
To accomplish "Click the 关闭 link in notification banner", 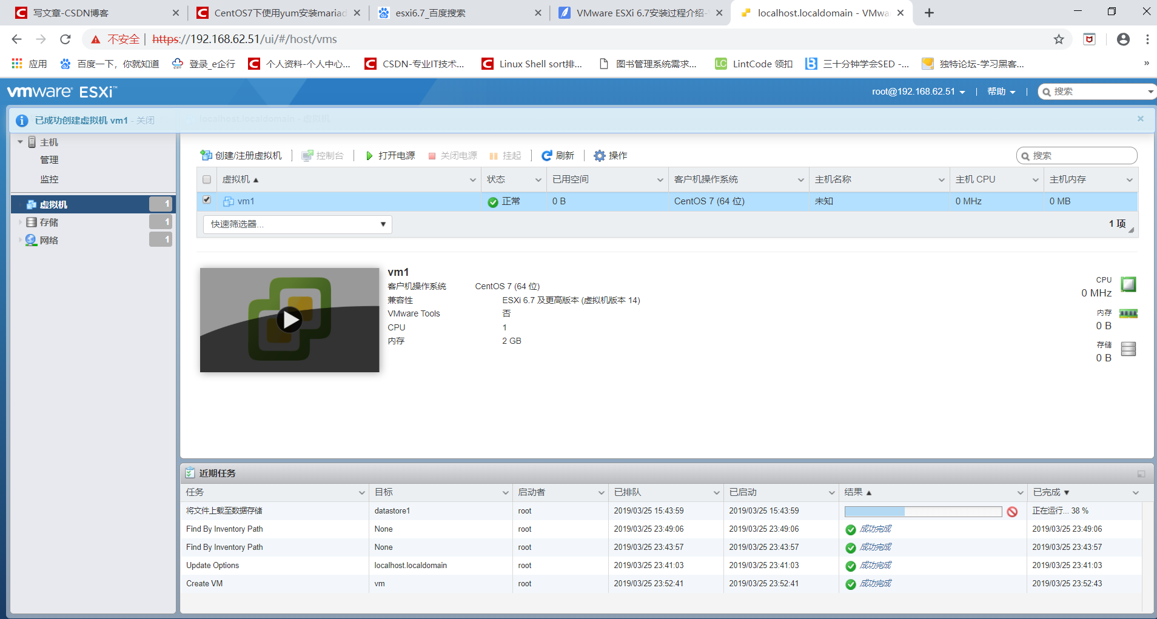I will click(x=146, y=121).
